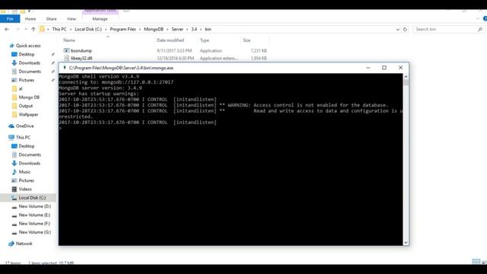
Task: Open the Share ribbon tab
Action: pos(51,19)
